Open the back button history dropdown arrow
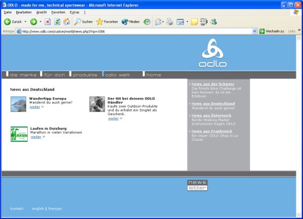The height and width of the screenshot is (219, 303). click(26, 22)
